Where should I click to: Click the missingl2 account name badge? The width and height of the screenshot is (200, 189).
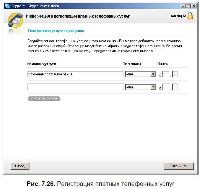[x=178, y=16]
